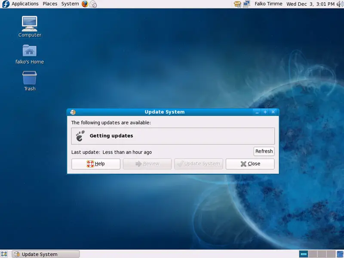Click the volume speaker icon
The image size is (344, 258).
pyautogui.click(x=340, y=4)
